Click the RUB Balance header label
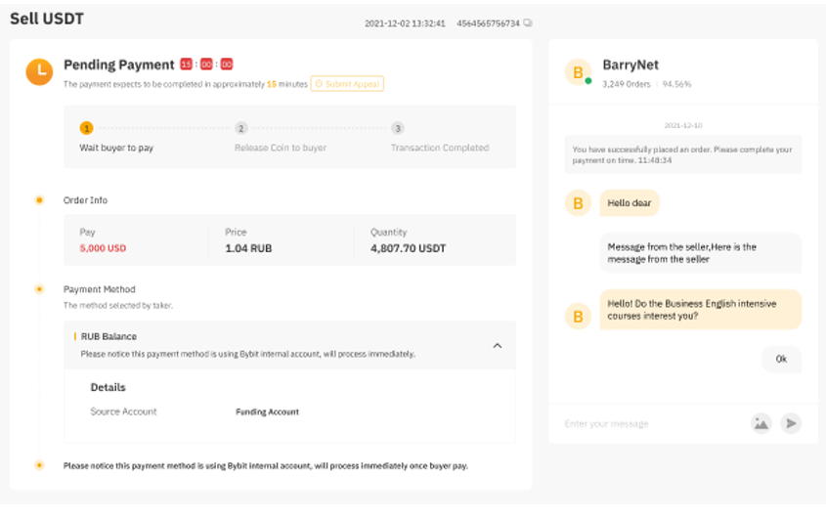The image size is (826, 519). point(109,336)
